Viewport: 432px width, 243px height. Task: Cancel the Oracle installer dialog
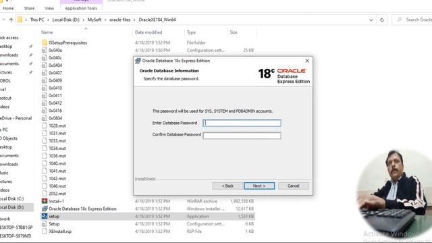tap(294, 186)
